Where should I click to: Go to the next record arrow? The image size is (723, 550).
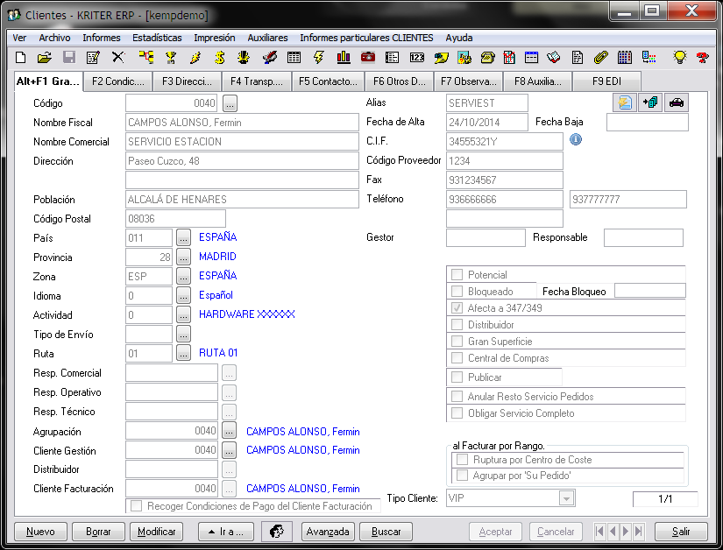(626, 532)
